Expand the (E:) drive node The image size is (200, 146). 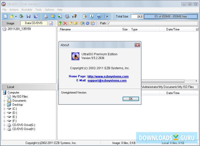(5, 117)
